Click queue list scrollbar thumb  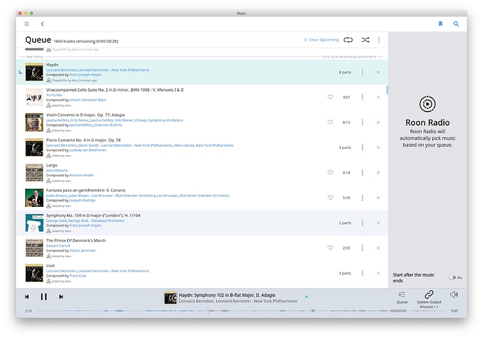click(x=387, y=90)
